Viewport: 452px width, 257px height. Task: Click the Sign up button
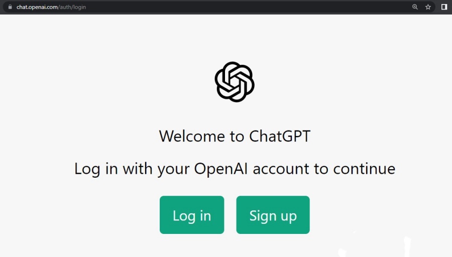click(273, 215)
